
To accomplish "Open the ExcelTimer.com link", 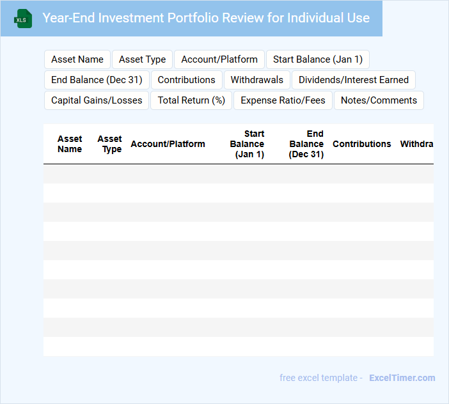I will [x=402, y=378].
